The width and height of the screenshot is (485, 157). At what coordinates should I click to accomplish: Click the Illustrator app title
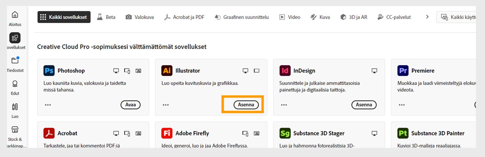pos(188,71)
